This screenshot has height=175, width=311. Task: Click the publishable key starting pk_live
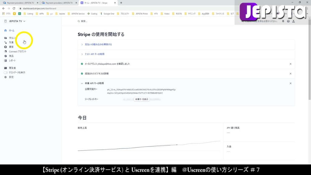click(141, 91)
